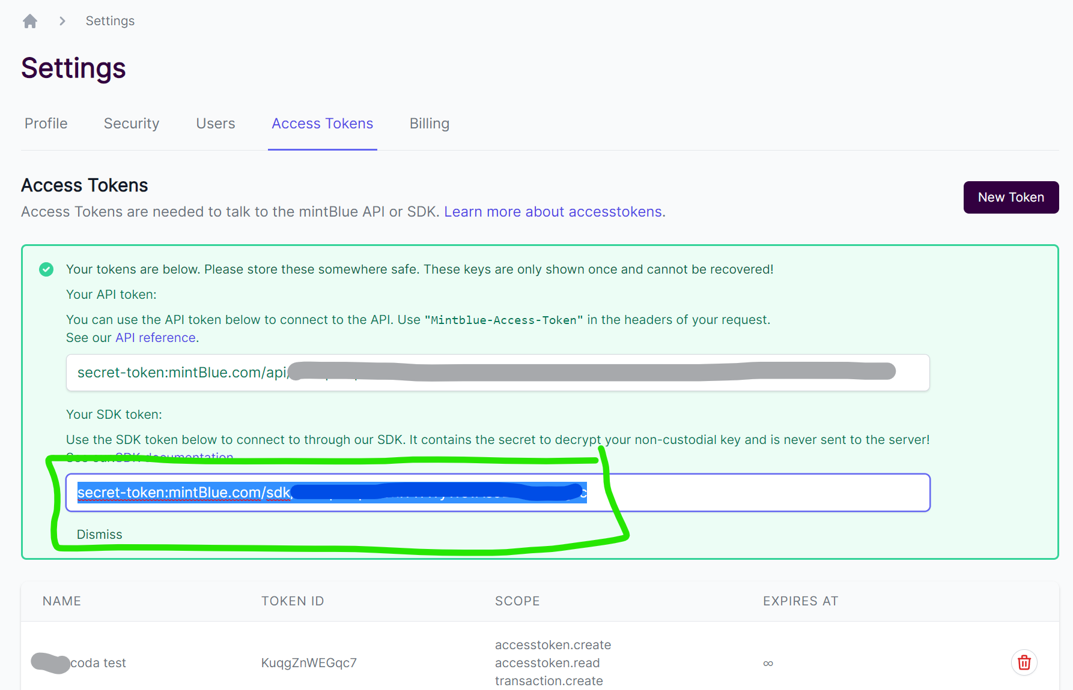Open the API reference link
Screen dimensions: 1073x690
click(156, 338)
